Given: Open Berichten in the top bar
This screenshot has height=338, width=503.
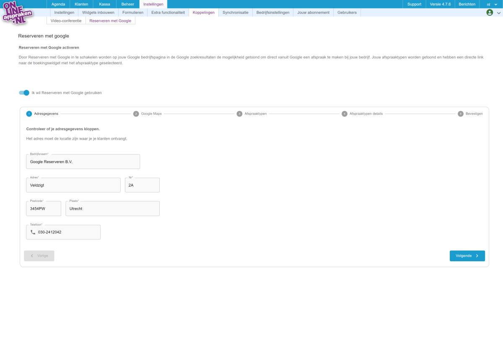Looking at the screenshot, I should 467,4.
